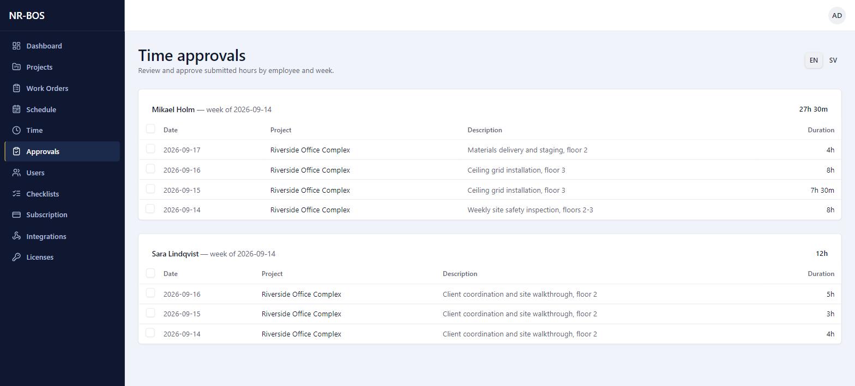Go to the Approvals menu item
The height and width of the screenshot is (386, 855).
coord(62,151)
